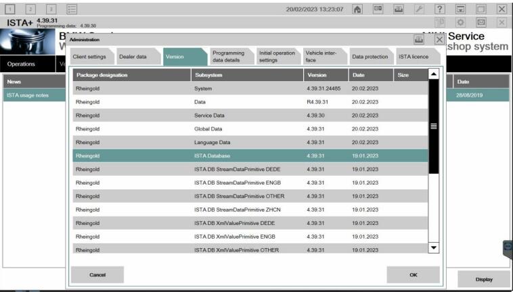Select the Version tab
The height and width of the screenshot is (292, 513).
185,57
